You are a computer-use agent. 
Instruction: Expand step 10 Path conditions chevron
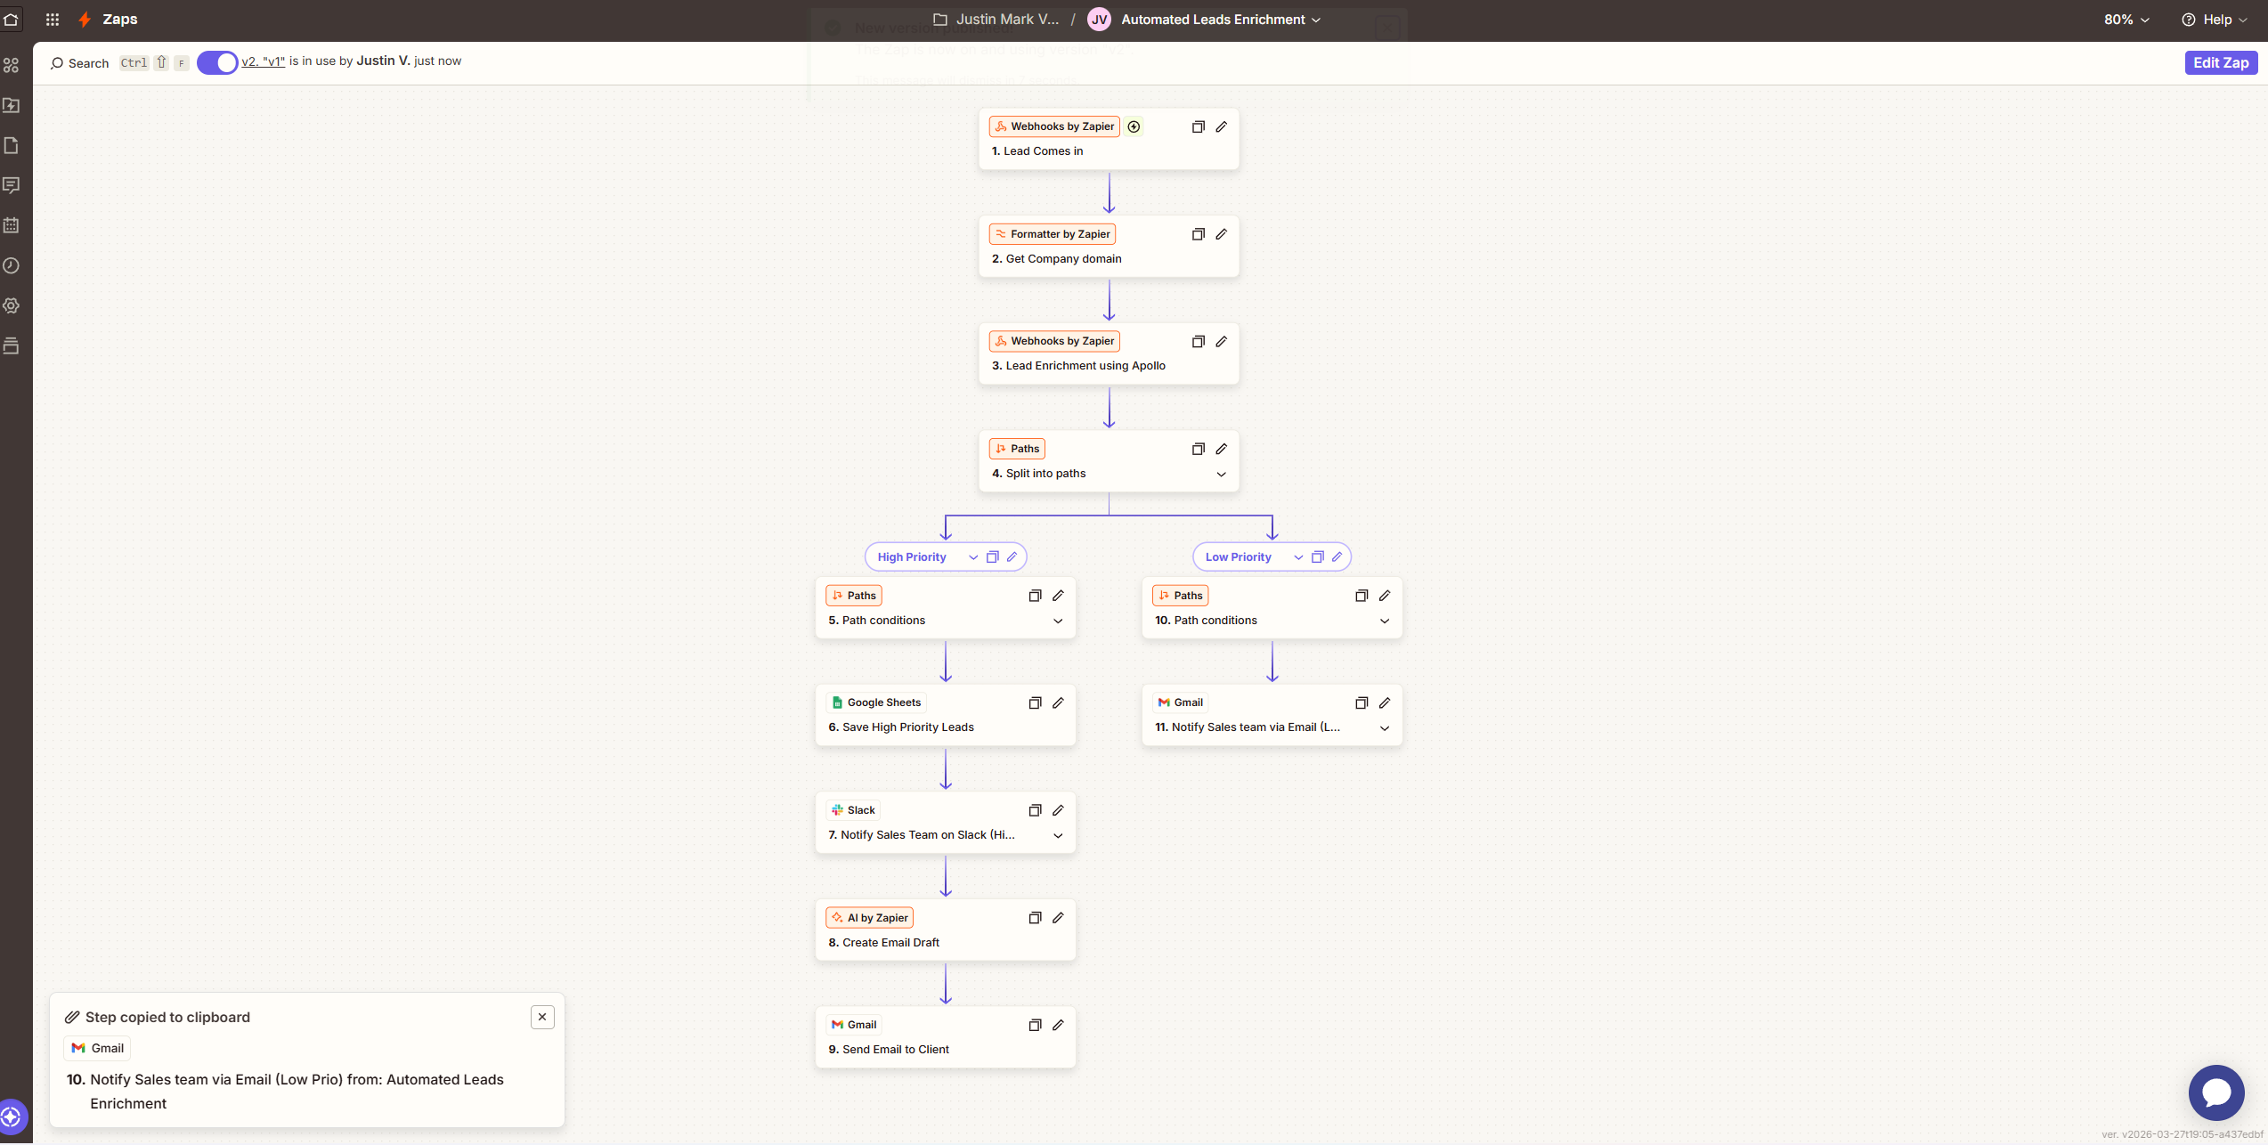tap(1385, 621)
